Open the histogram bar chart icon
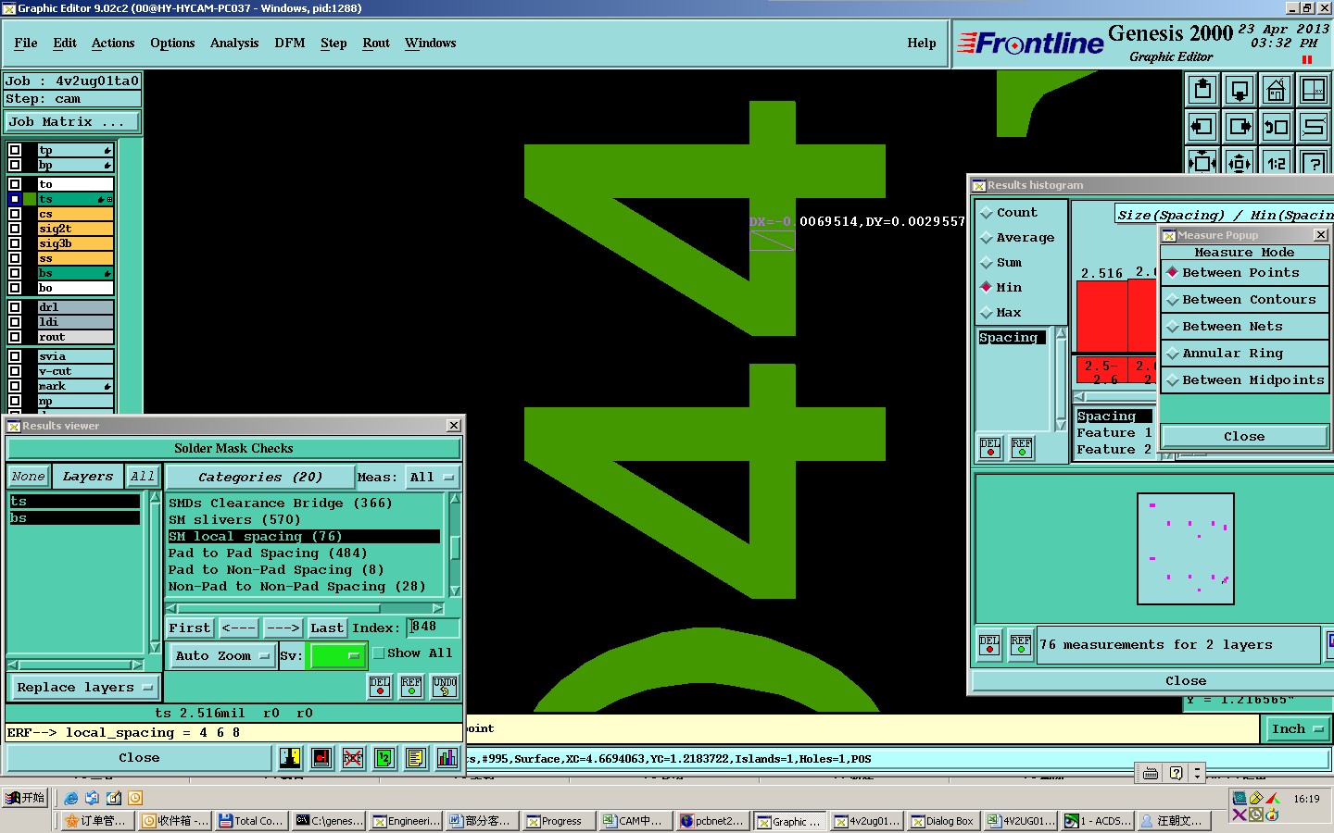1334x833 pixels. tap(447, 758)
